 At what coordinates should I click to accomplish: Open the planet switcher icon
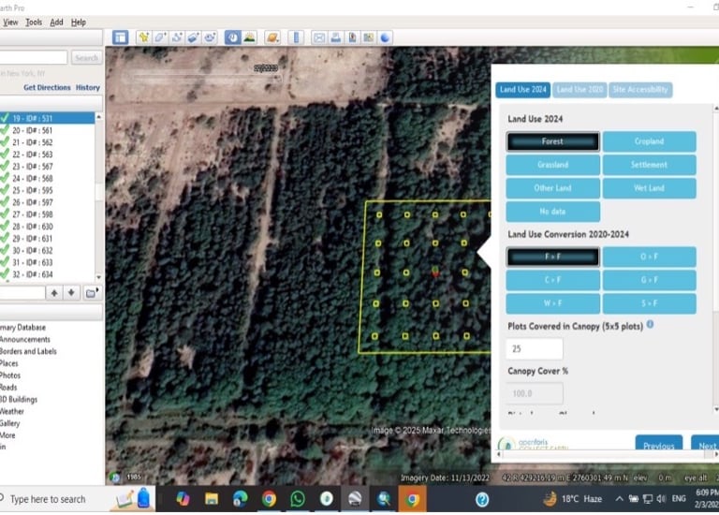tap(272, 37)
